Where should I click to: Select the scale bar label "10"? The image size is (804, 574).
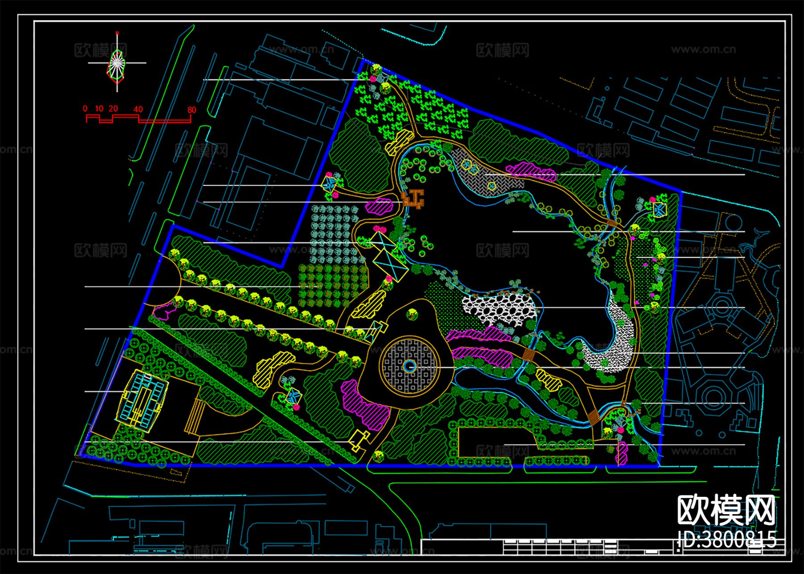pyautogui.click(x=99, y=108)
